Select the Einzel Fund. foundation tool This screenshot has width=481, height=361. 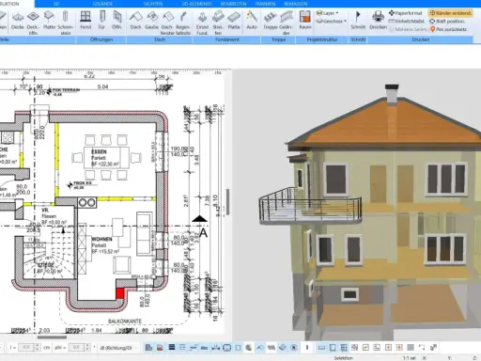202,23
